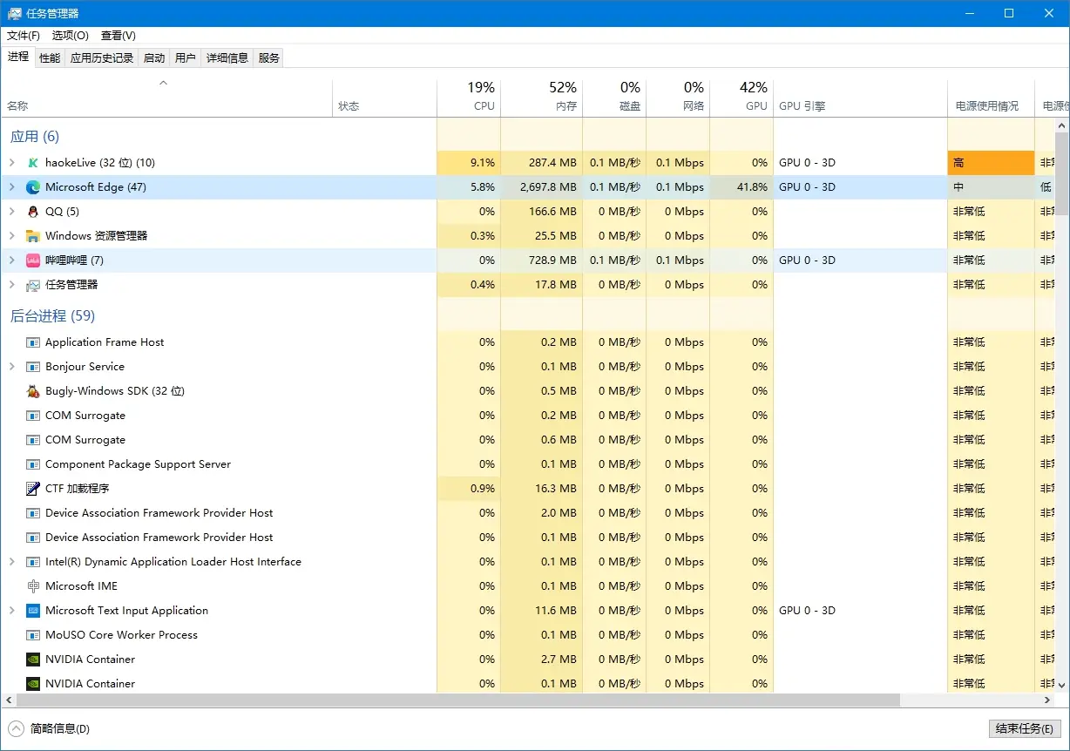Click the Microsoft Edge process icon
1070x751 pixels.
pos(33,187)
